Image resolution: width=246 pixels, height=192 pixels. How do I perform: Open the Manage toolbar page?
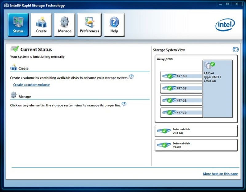click(65, 25)
